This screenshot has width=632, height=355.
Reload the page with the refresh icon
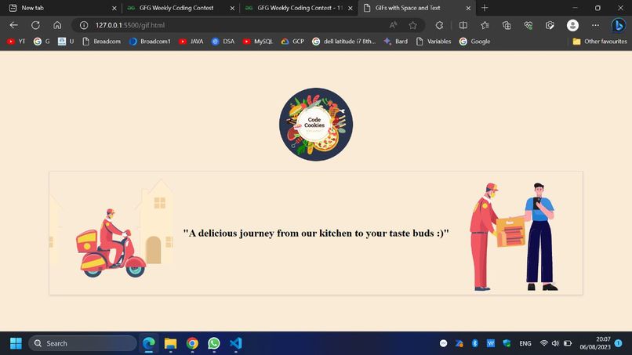35,25
